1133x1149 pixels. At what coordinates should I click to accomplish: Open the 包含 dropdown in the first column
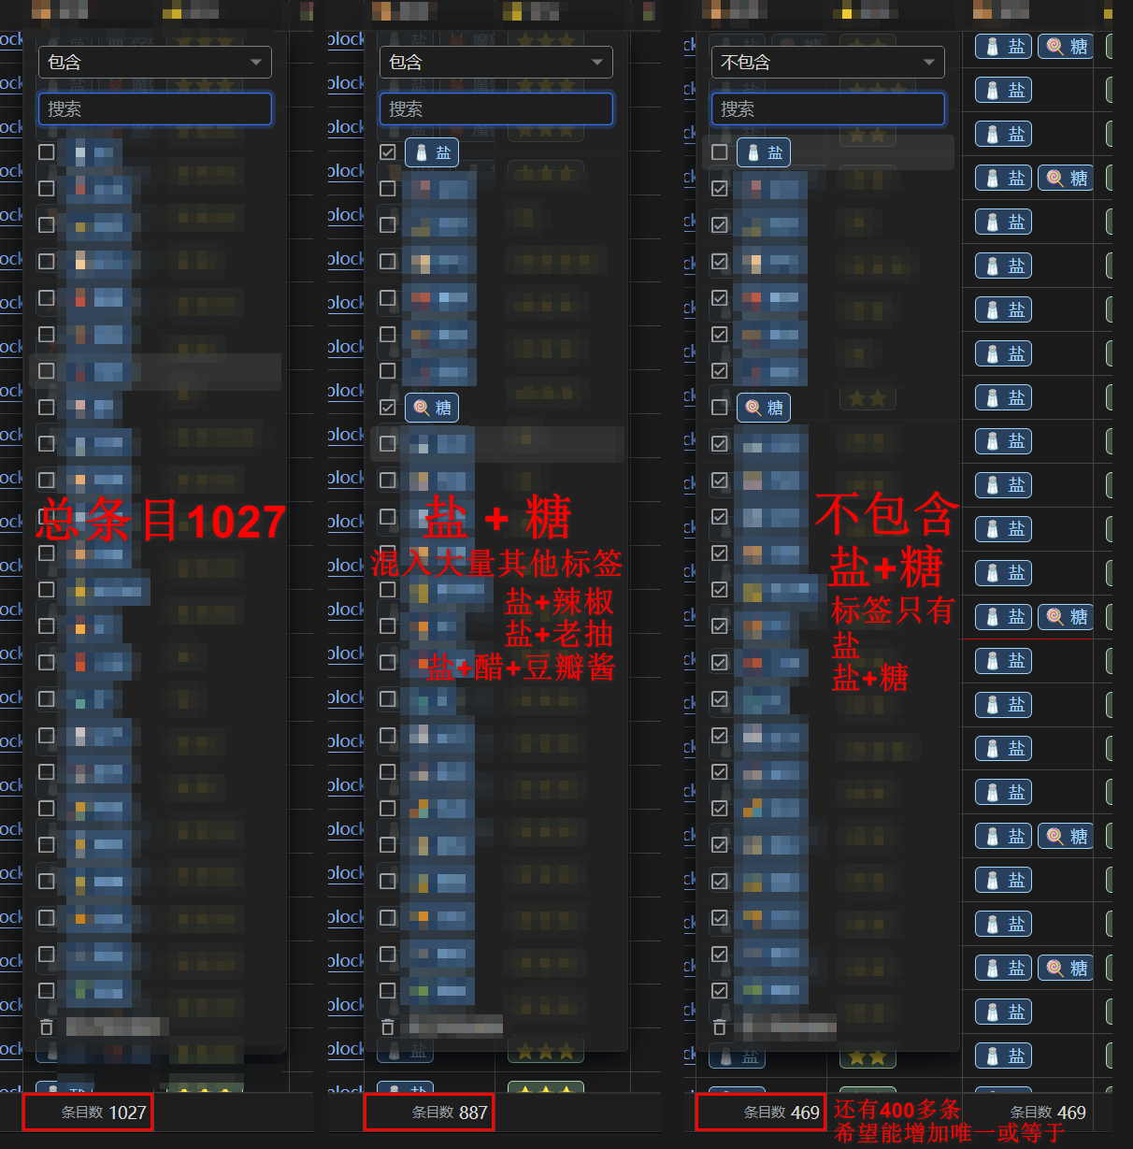154,62
